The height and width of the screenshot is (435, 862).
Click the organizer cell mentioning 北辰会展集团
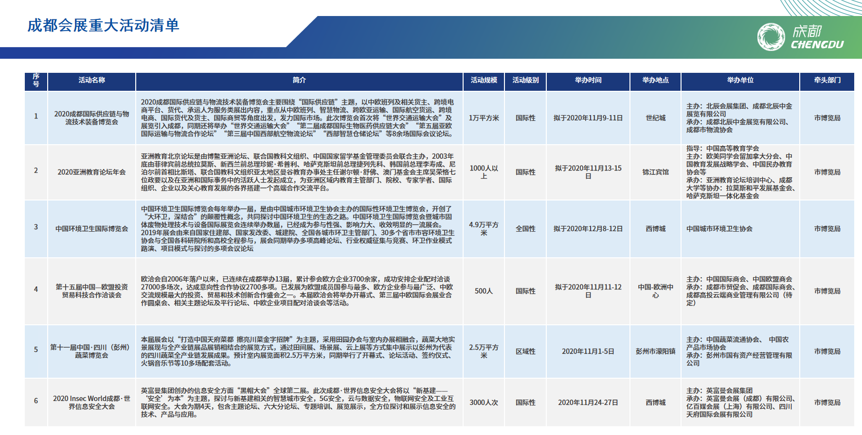coord(739,118)
